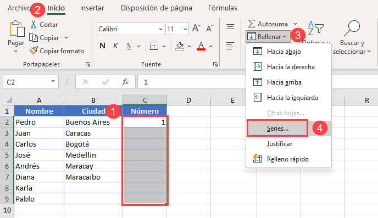This screenshot has height=218, width=378.
Task: Cancel entry with formula bar X
Action: (86, 82)
